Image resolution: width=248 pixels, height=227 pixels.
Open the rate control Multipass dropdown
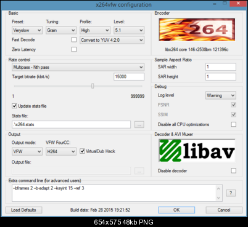point(78,67)
